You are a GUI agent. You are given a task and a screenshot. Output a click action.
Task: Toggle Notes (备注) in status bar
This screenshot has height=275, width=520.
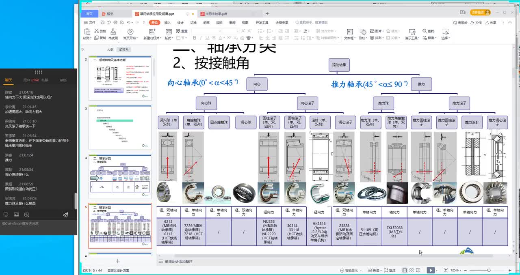[x=375, y=270]
